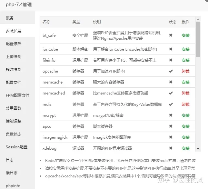The height and width of the screenshot is (189, 208).
Task: Click the checkmark status icon for redis
Action: click(x=171, y=104)
